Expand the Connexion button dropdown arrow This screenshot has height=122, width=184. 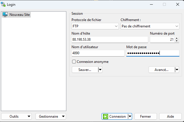(x=130, y=117)
